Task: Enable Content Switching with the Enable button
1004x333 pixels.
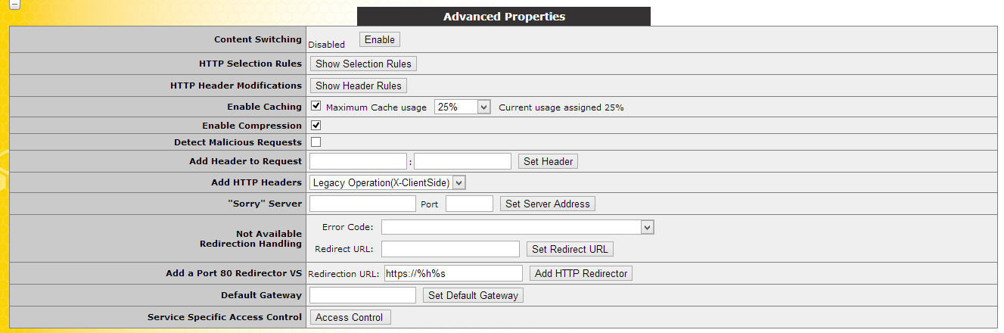Action: [379, 39]
